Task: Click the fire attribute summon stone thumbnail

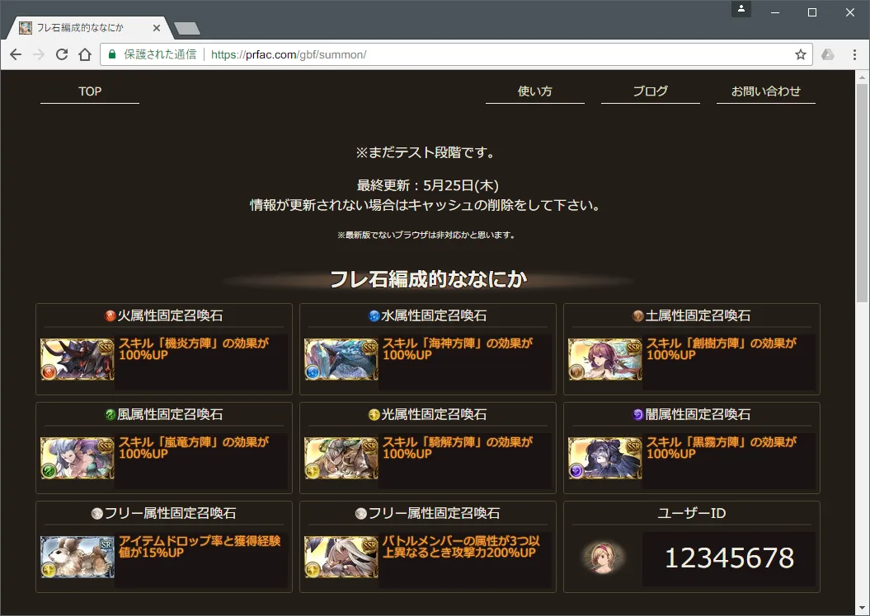Action: (x=78, y=360)
